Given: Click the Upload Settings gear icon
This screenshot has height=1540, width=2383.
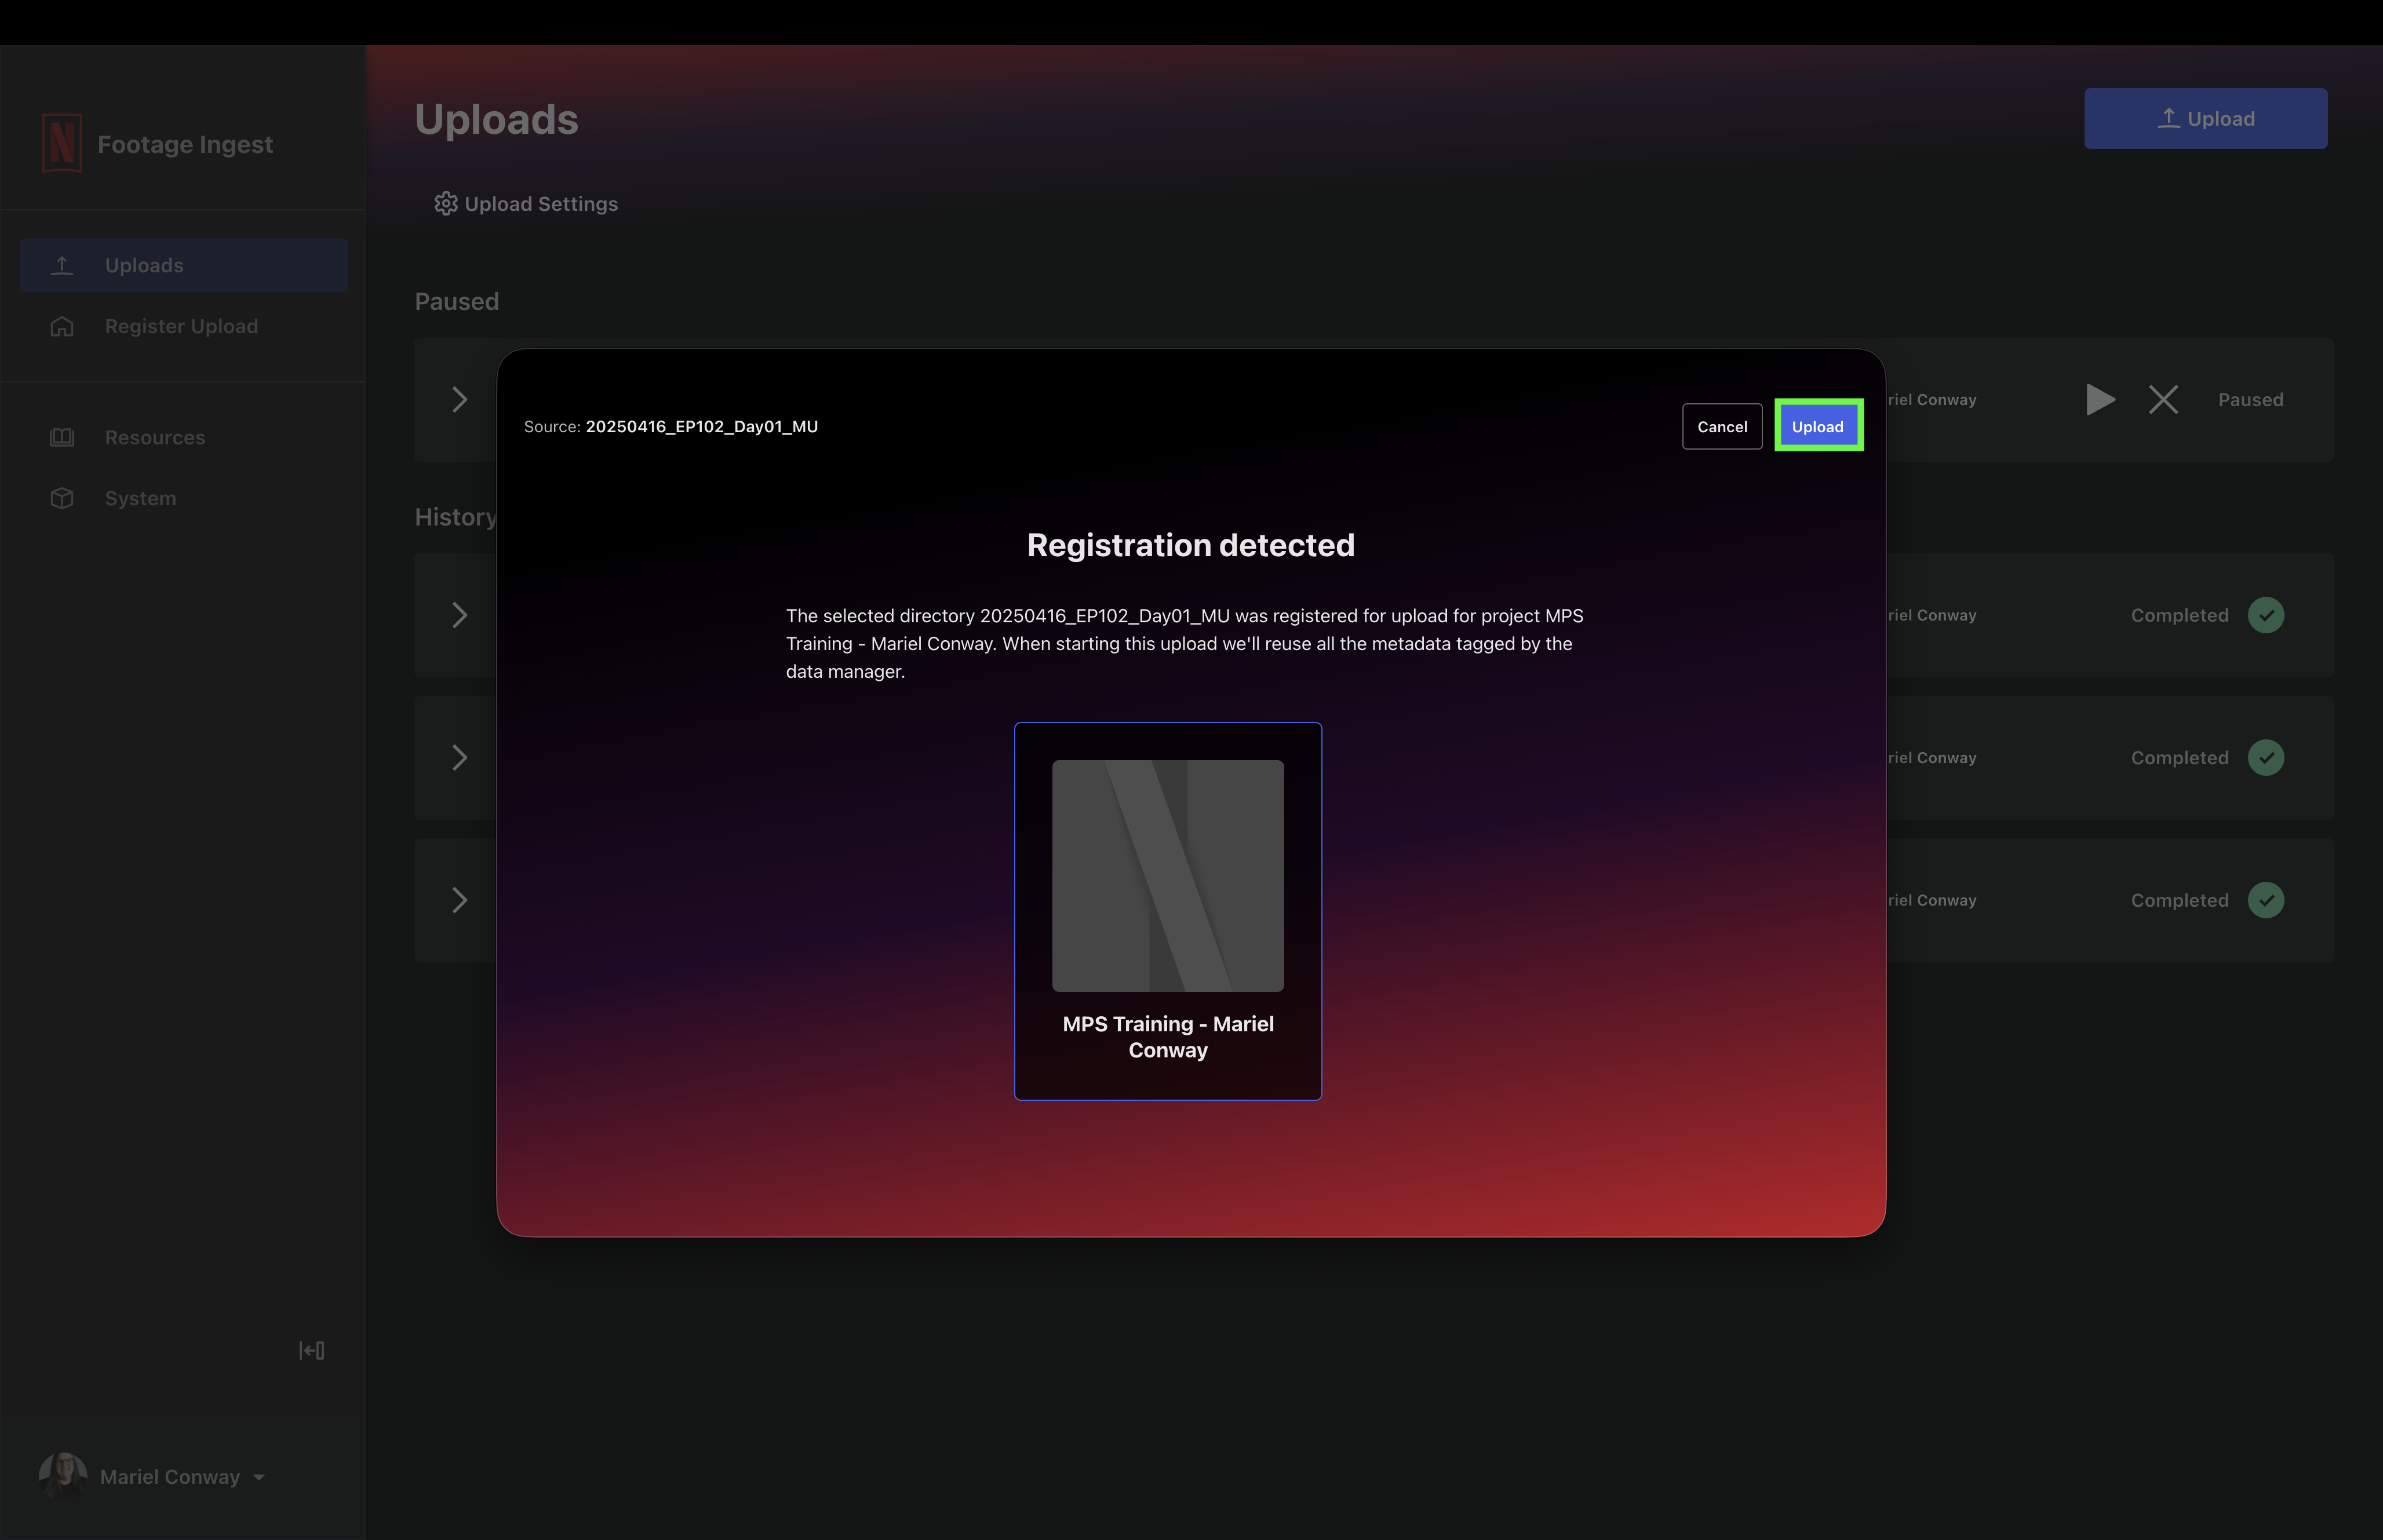Looking at the screenshot, I should (x=446, y=204).
